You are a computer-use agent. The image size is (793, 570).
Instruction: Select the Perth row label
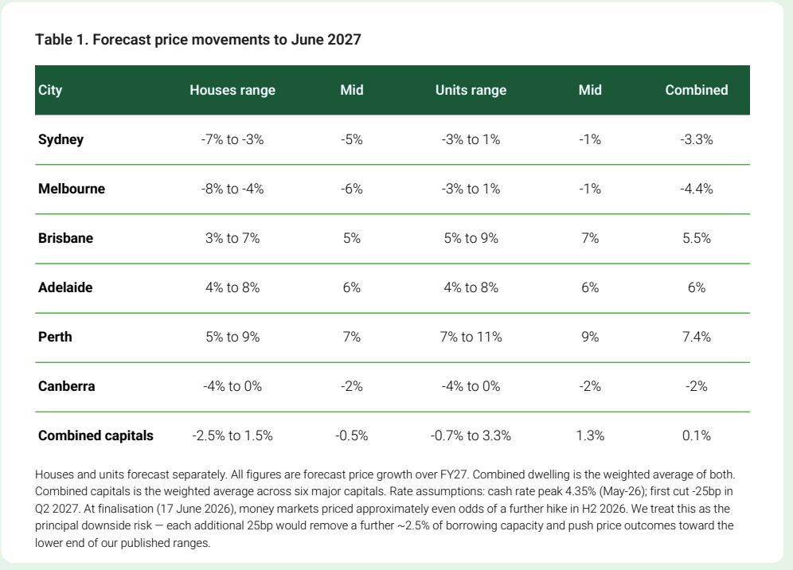(55, 337)
